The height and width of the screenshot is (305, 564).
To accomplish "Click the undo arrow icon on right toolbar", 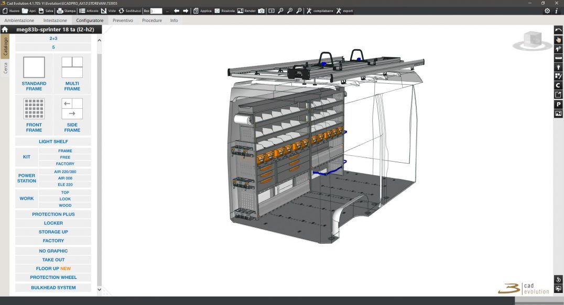I will [x=558, y=30].
